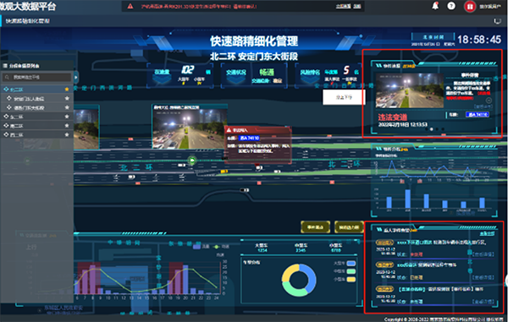This screenshot has height=322, width=508.
Task: Click the help question mark icon
Action: pos(451,6)
